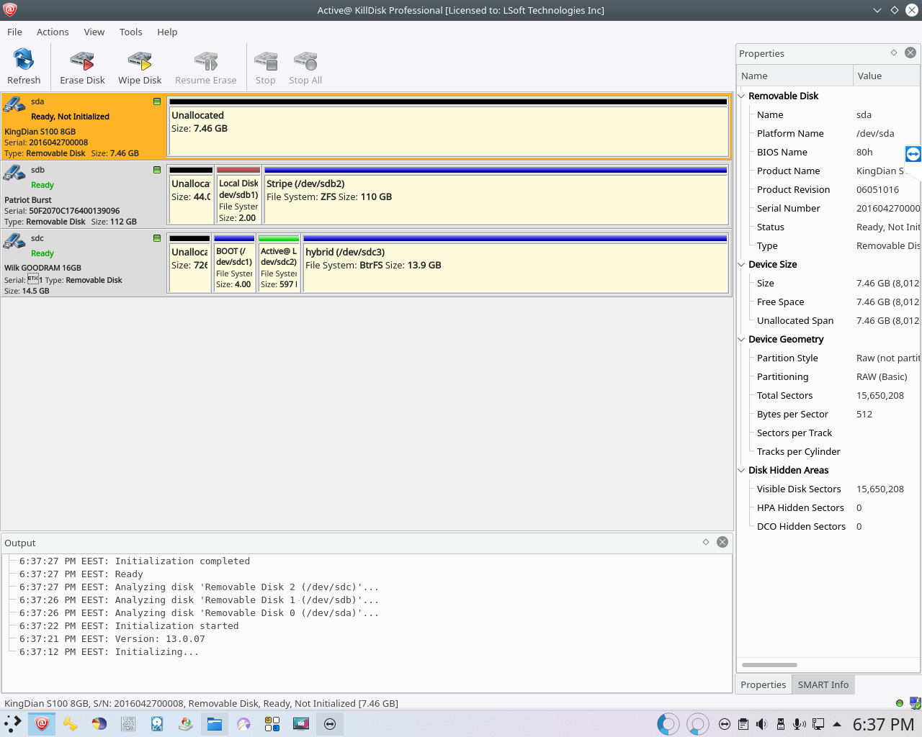The width and height of the screenshot is (922, 737).
Task: Click the Stop All toolbar icon
Action: click(305, 66)
